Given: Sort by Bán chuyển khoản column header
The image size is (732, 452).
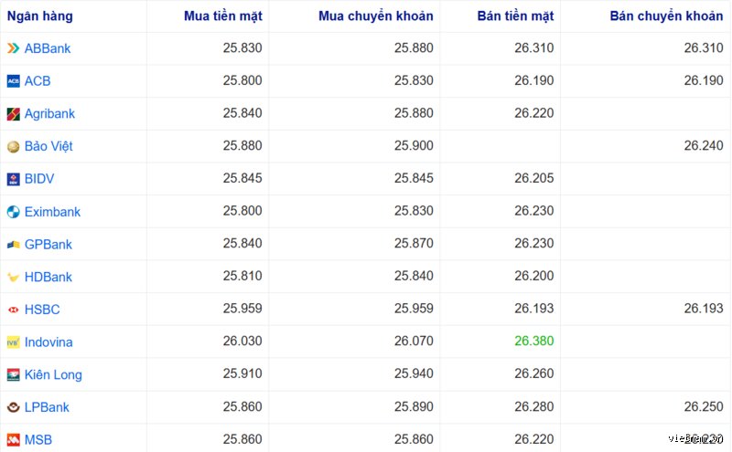Looking at the screenshot, I should 666,16.
